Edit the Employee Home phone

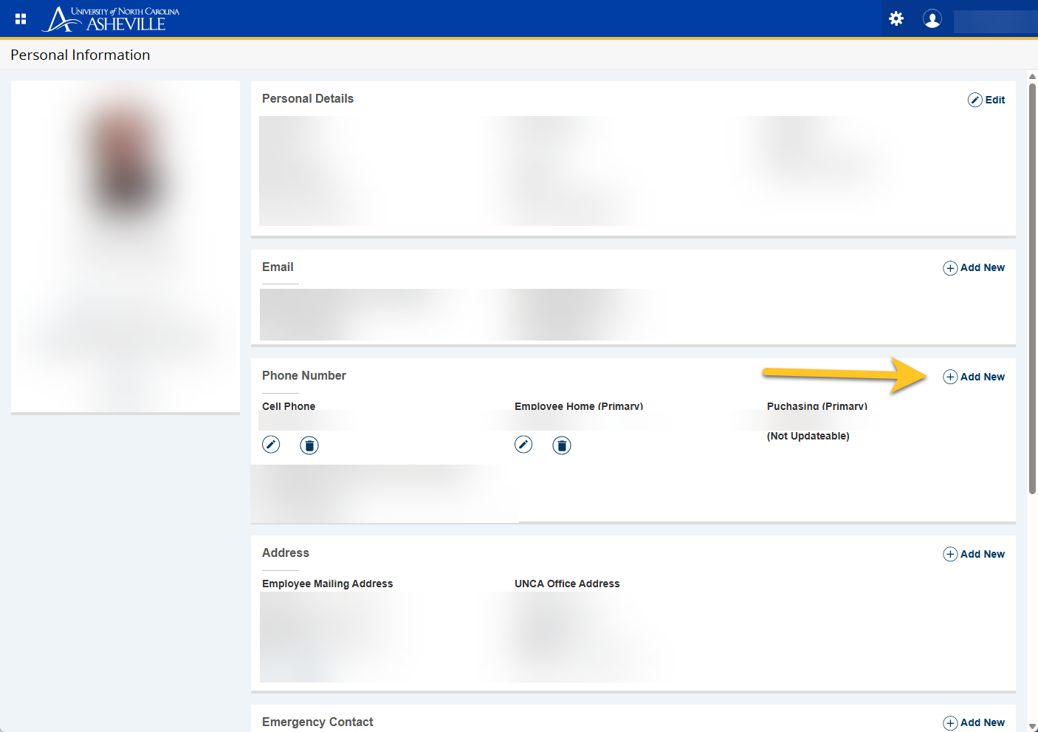523,445
